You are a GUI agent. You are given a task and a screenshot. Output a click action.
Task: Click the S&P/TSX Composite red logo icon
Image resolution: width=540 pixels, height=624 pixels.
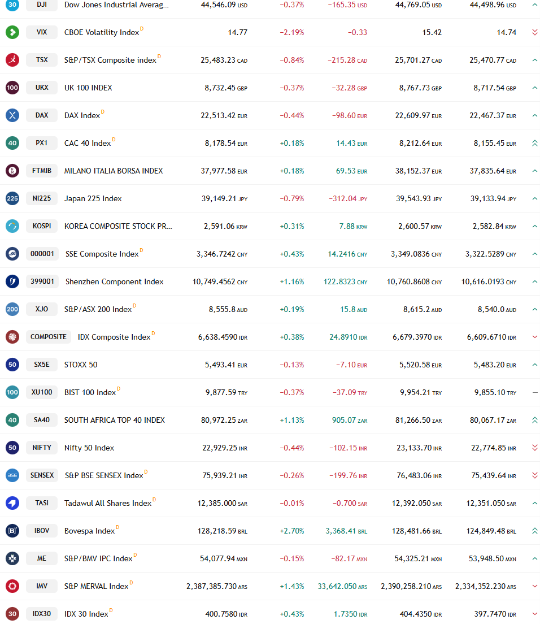click(x=12, y=60)
